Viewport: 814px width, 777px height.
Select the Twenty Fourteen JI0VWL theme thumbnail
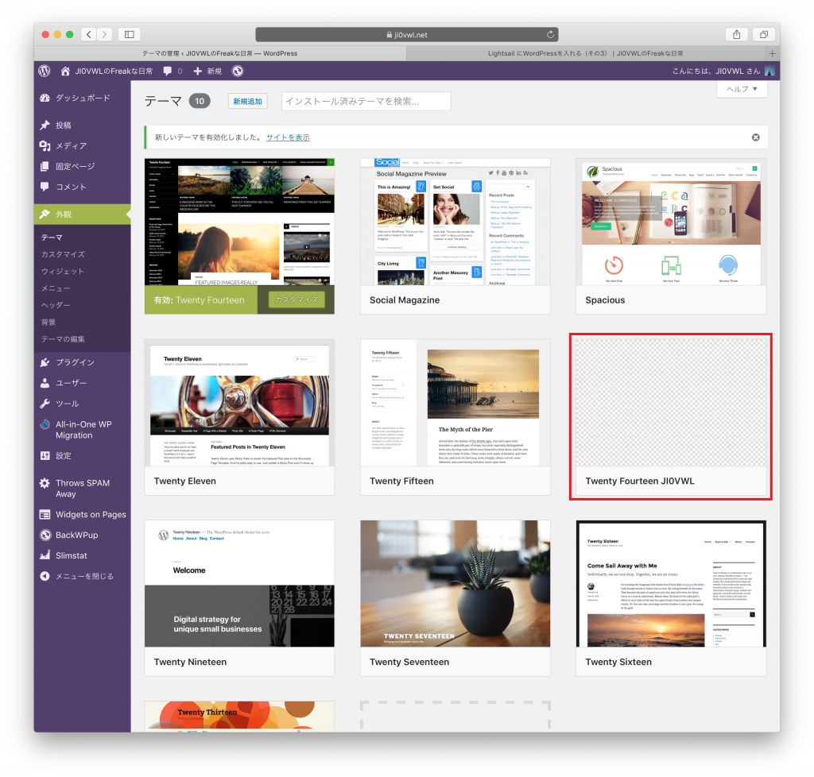pos(671,403)
